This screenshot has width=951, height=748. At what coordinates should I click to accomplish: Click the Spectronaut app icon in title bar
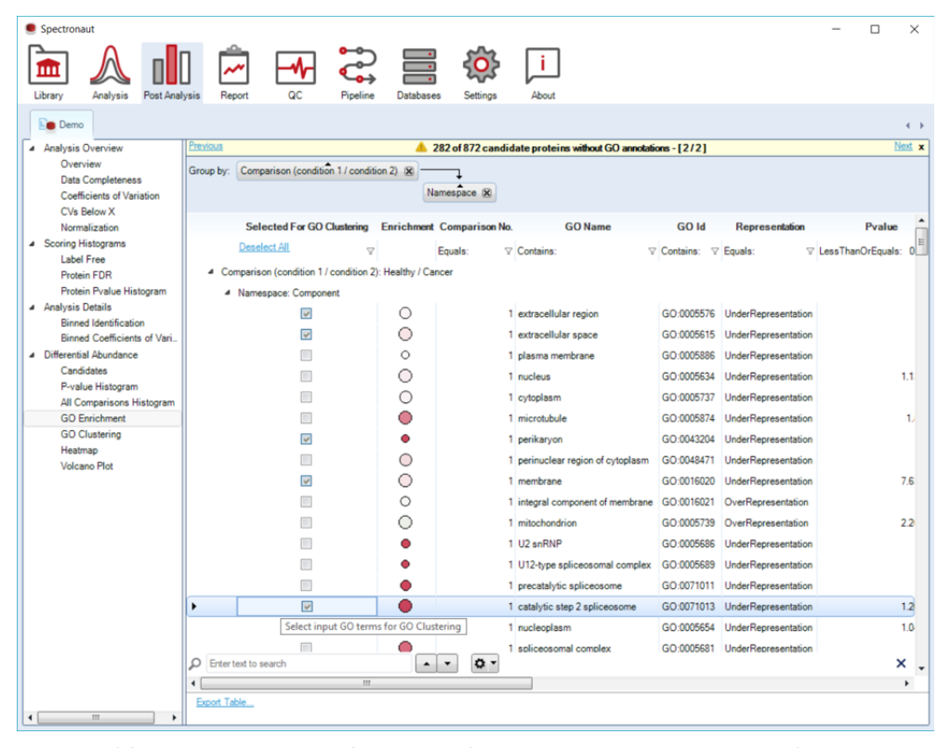pyautogui.click(x=31, y=28)
